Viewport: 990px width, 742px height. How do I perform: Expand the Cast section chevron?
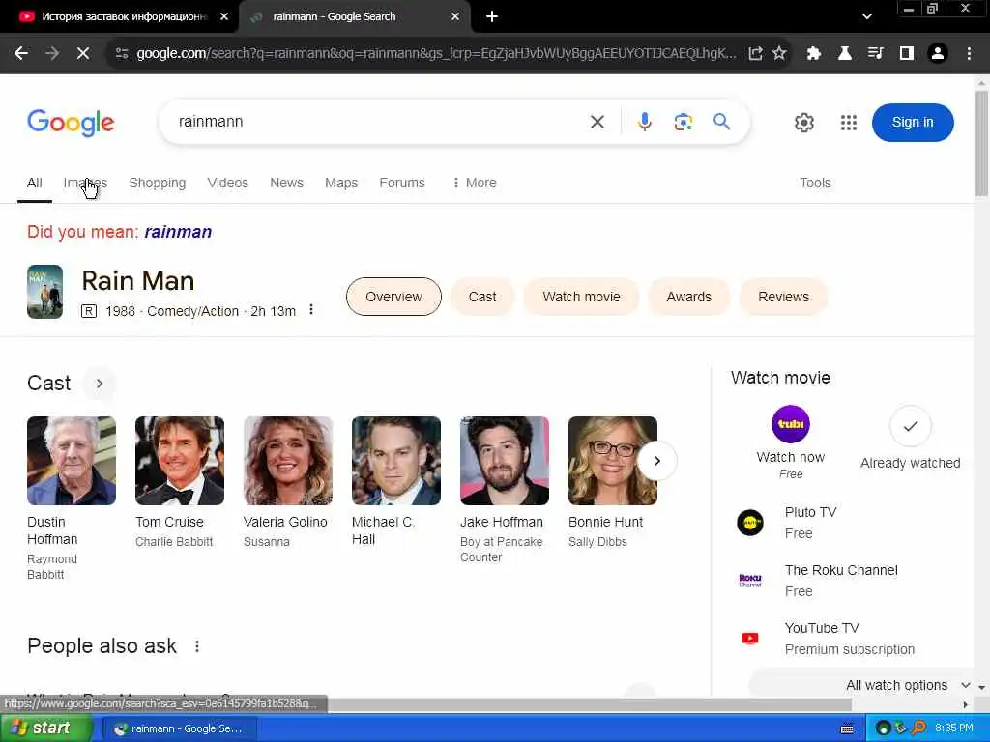[x=100, y=383]
